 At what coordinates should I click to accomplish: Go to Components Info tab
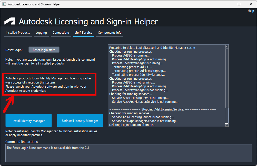[x=110, y=33]
